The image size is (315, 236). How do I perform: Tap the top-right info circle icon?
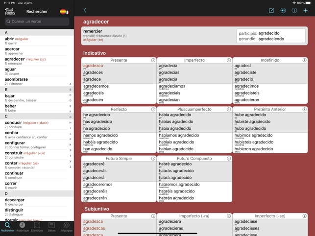294,10
